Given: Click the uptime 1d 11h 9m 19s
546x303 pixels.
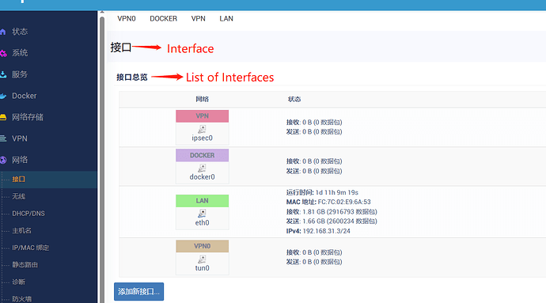Looking at the screenshot, I should tap(337, 192).
